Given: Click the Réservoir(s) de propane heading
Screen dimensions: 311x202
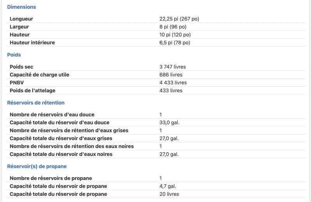Looking at the screenshot, I should pos(37,166).
